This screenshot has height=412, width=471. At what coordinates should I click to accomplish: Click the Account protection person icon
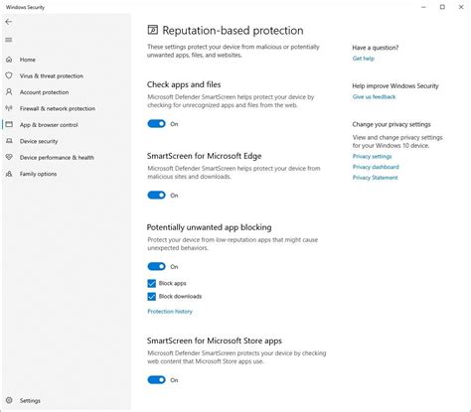9,92
